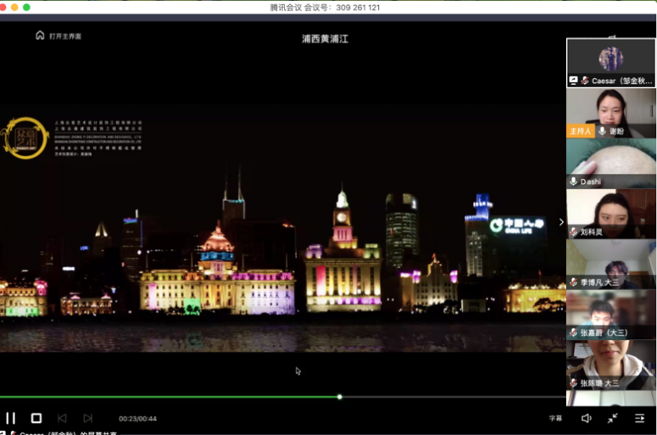Click the home icon at top left
This screenshot has height=435, width=657.
coord(40,36)
